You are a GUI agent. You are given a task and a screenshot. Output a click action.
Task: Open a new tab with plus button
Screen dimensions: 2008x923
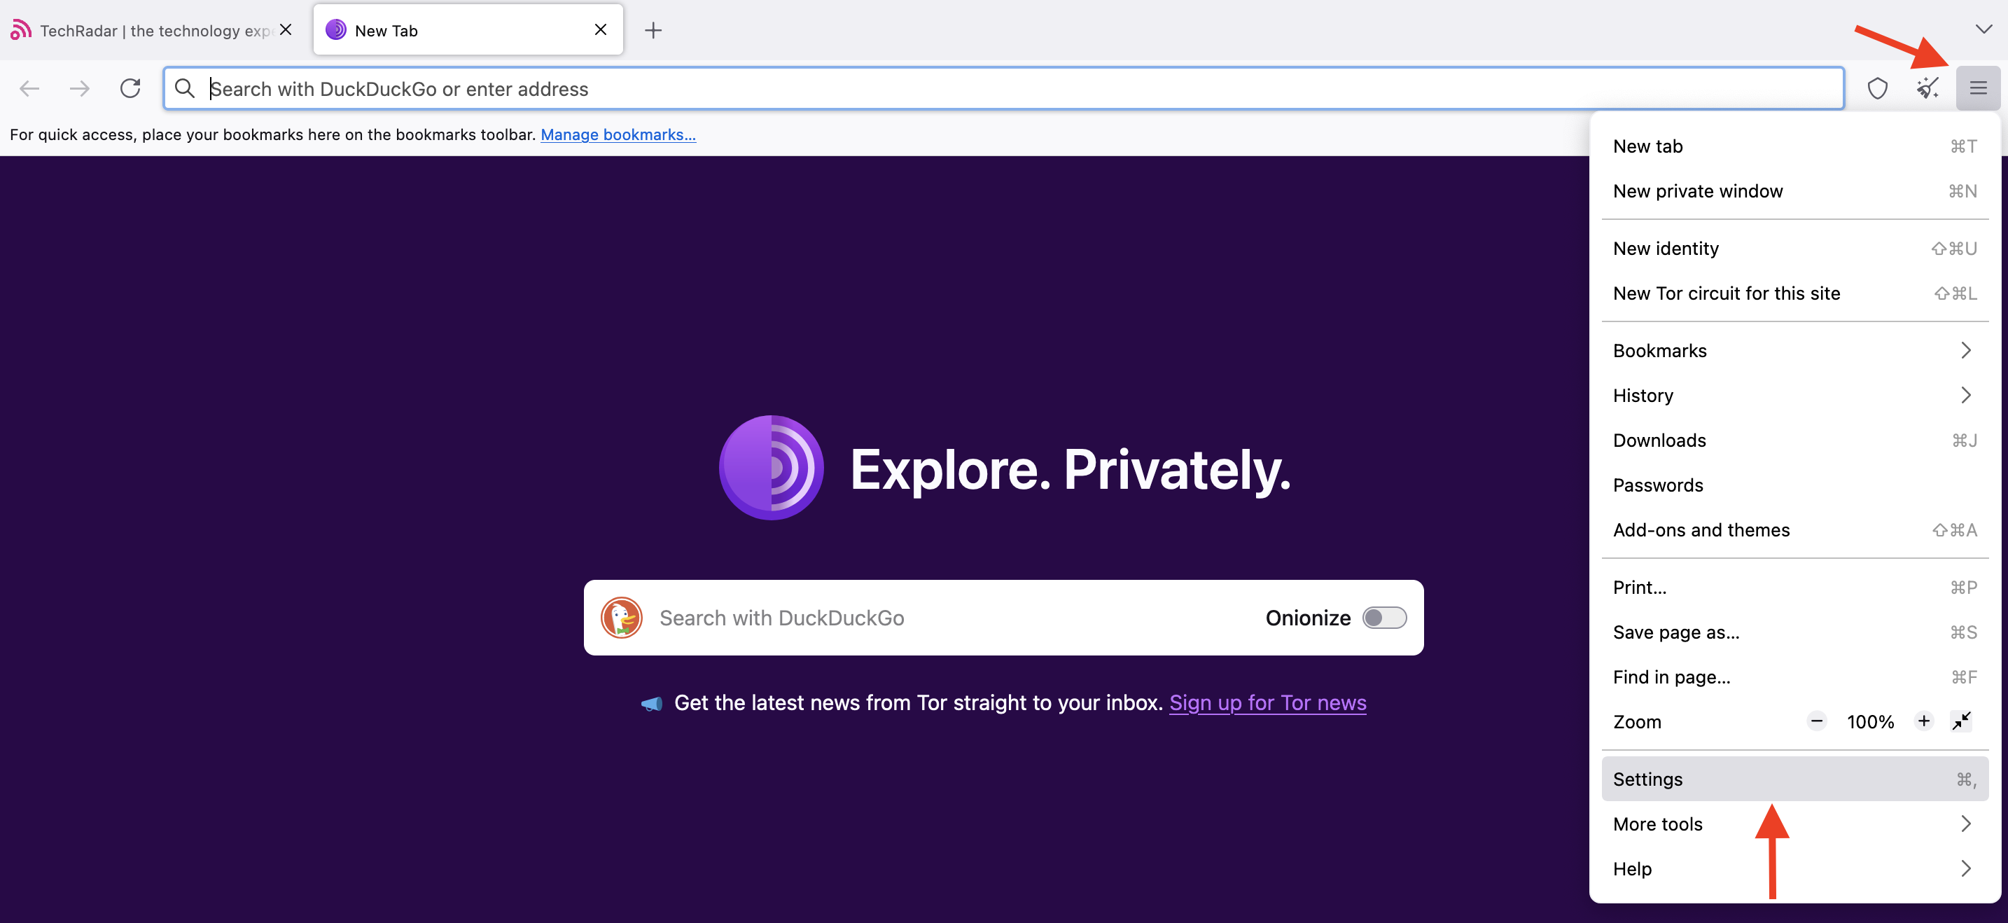tap(653, 30)
